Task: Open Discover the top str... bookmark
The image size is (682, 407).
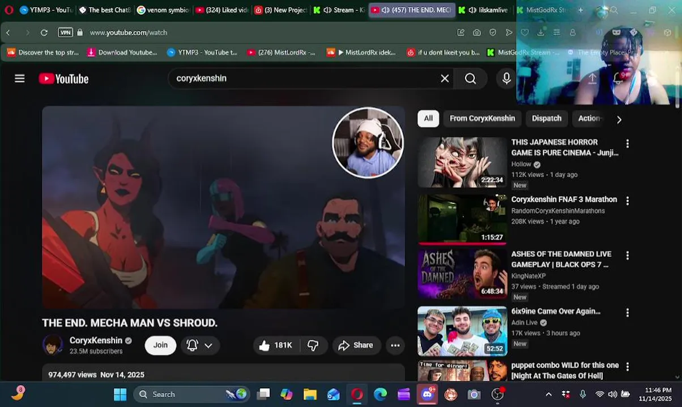Action: (x=43, y=53)
